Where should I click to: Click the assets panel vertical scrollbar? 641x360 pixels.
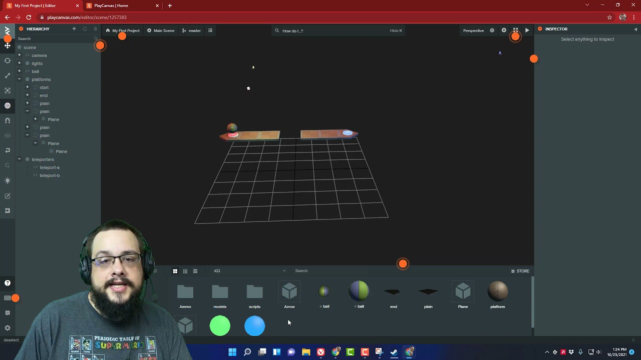(532, 302)
